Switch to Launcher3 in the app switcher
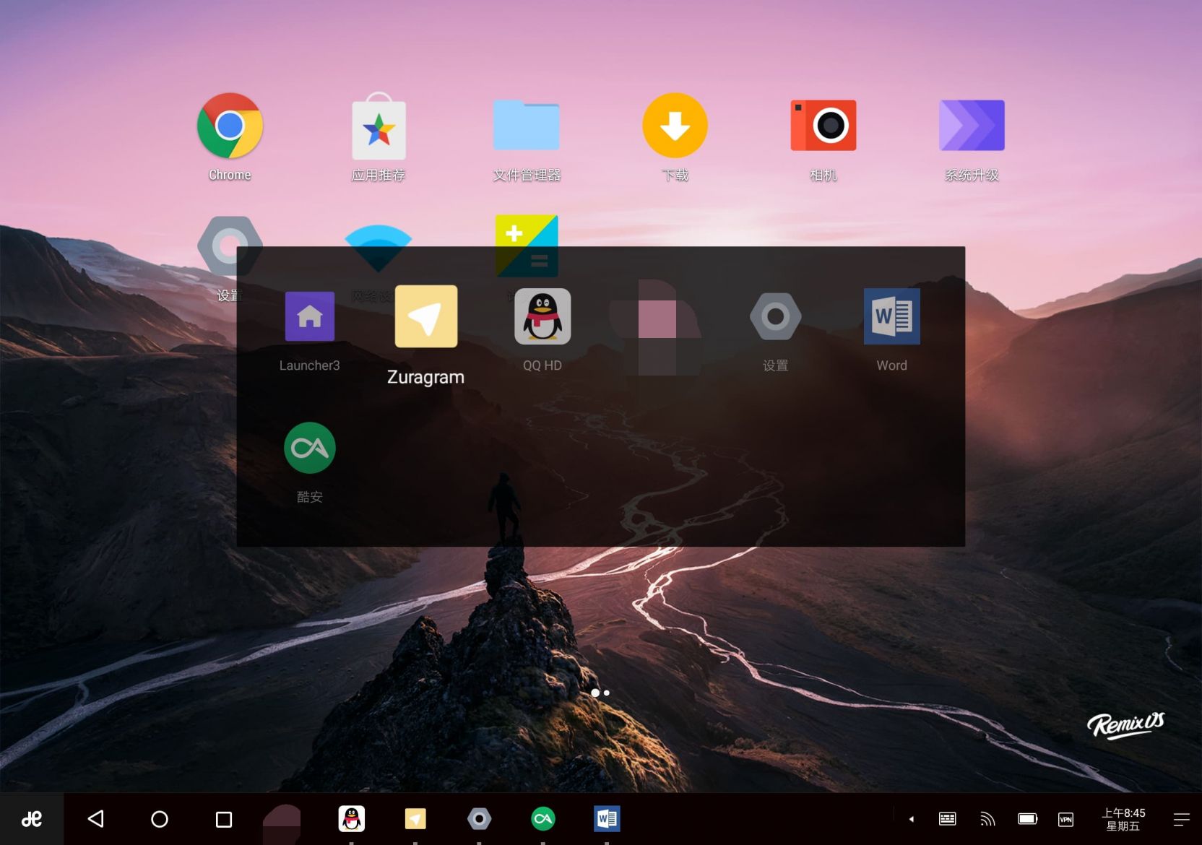Screen dimensions: 1202x845 [x=309, y=316]
